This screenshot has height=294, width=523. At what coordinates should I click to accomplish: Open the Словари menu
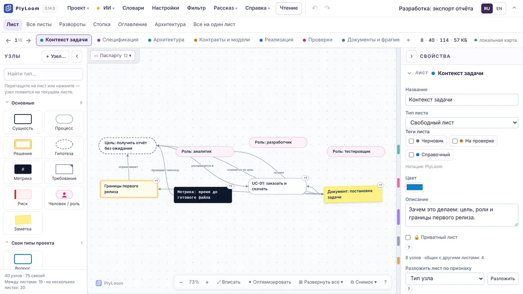pyautogui.click(x=133, y=8)
